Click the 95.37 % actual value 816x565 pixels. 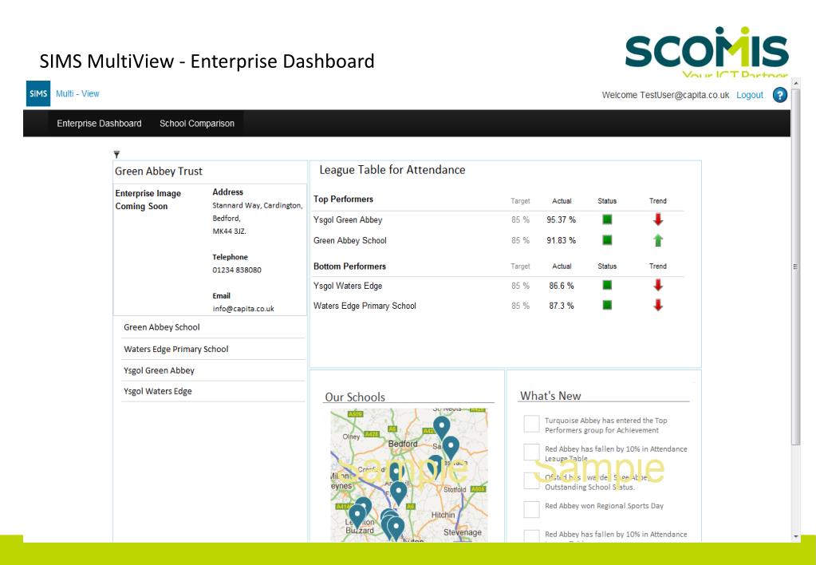coord(561,219)
